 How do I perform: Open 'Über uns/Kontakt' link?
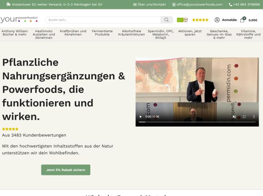pos(149,4)
